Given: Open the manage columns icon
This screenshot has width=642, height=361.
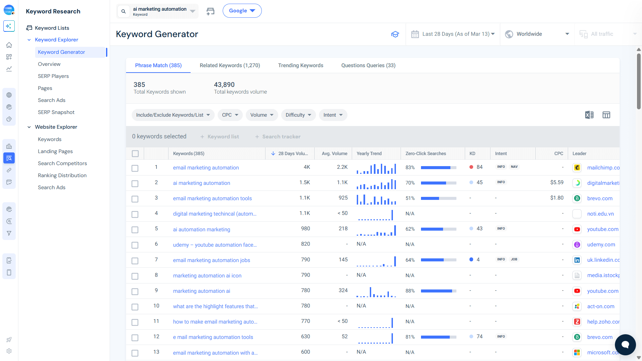Looking at the screenshot, I should pyautogui.click(x=607, y=115).
